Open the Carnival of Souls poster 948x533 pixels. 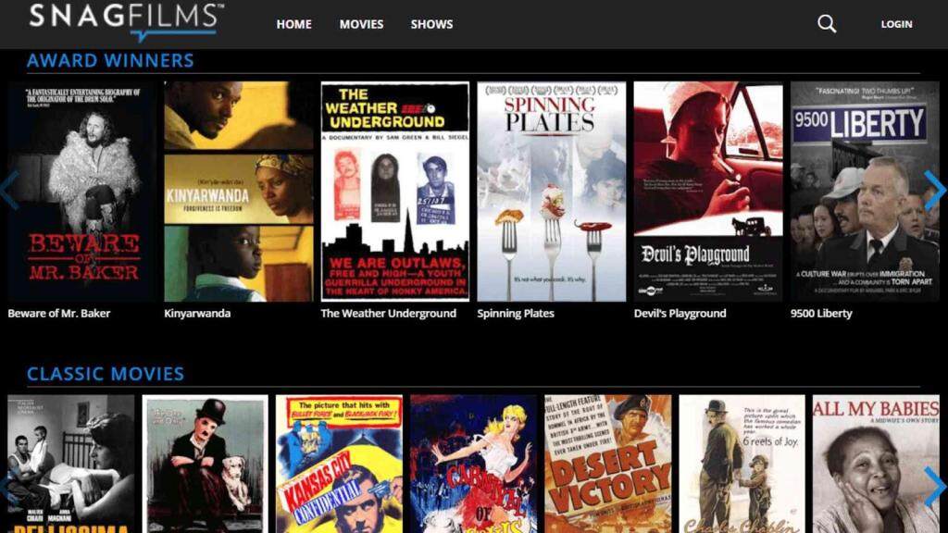pos(473,465)
